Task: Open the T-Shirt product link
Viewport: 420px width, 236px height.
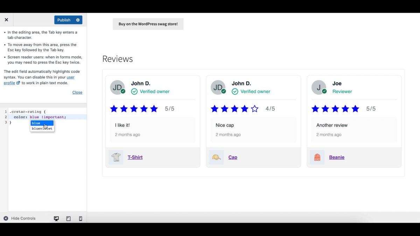Action: pyautogui.click(x=135, y=157)
